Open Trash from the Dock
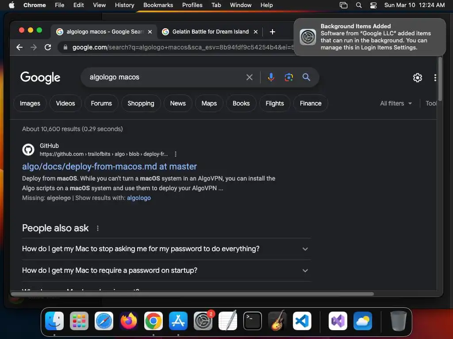The width and height of the screenshot is (453, 339). click(399, 321)
